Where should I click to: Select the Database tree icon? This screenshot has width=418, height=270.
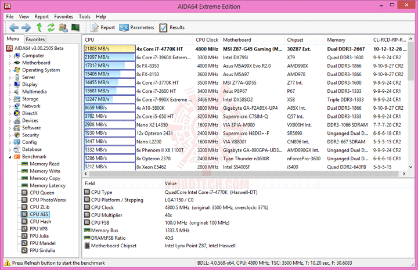click(17, 150)
